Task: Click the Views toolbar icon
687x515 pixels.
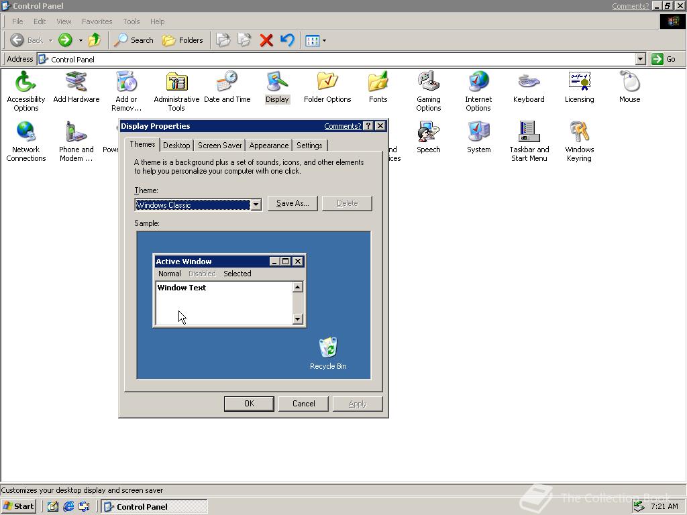Action: pyautogui.click(x=313, y=40)
